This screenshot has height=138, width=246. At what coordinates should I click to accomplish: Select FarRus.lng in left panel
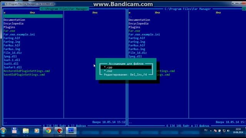click(12, 49)
